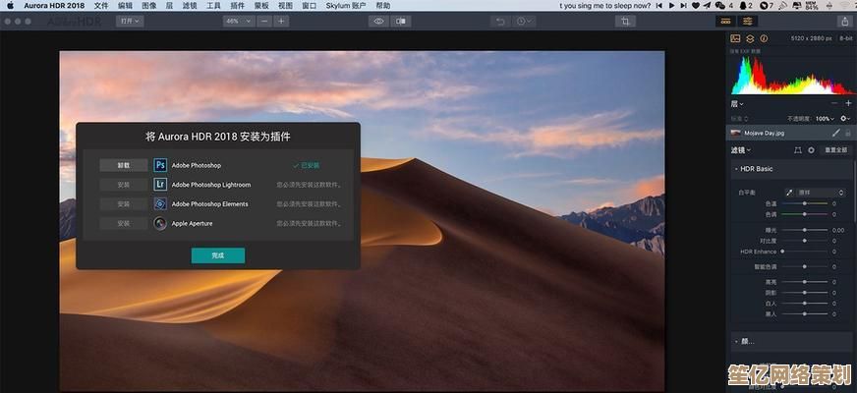Click the HDR Enhance slider handle

coord(782,252)
